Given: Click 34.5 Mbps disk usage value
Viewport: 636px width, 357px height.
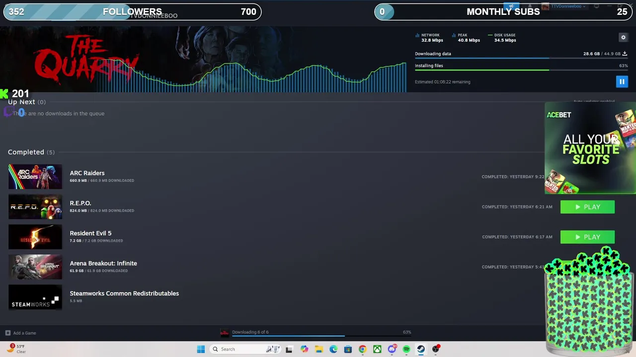Looking at the screenshot, I should 505,40.
